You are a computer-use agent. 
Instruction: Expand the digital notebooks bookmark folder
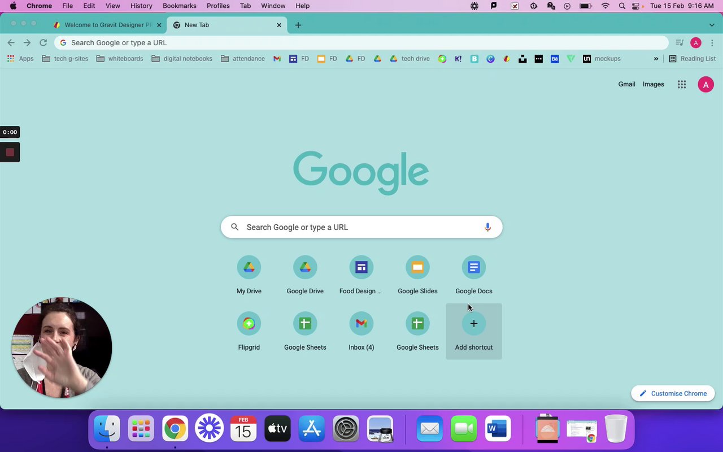(182, 59)
